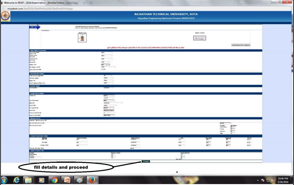The height and width of the screenshot is (185, 294).
Task: Expand the Category dropdown
Action: click(x=105, y=64)
